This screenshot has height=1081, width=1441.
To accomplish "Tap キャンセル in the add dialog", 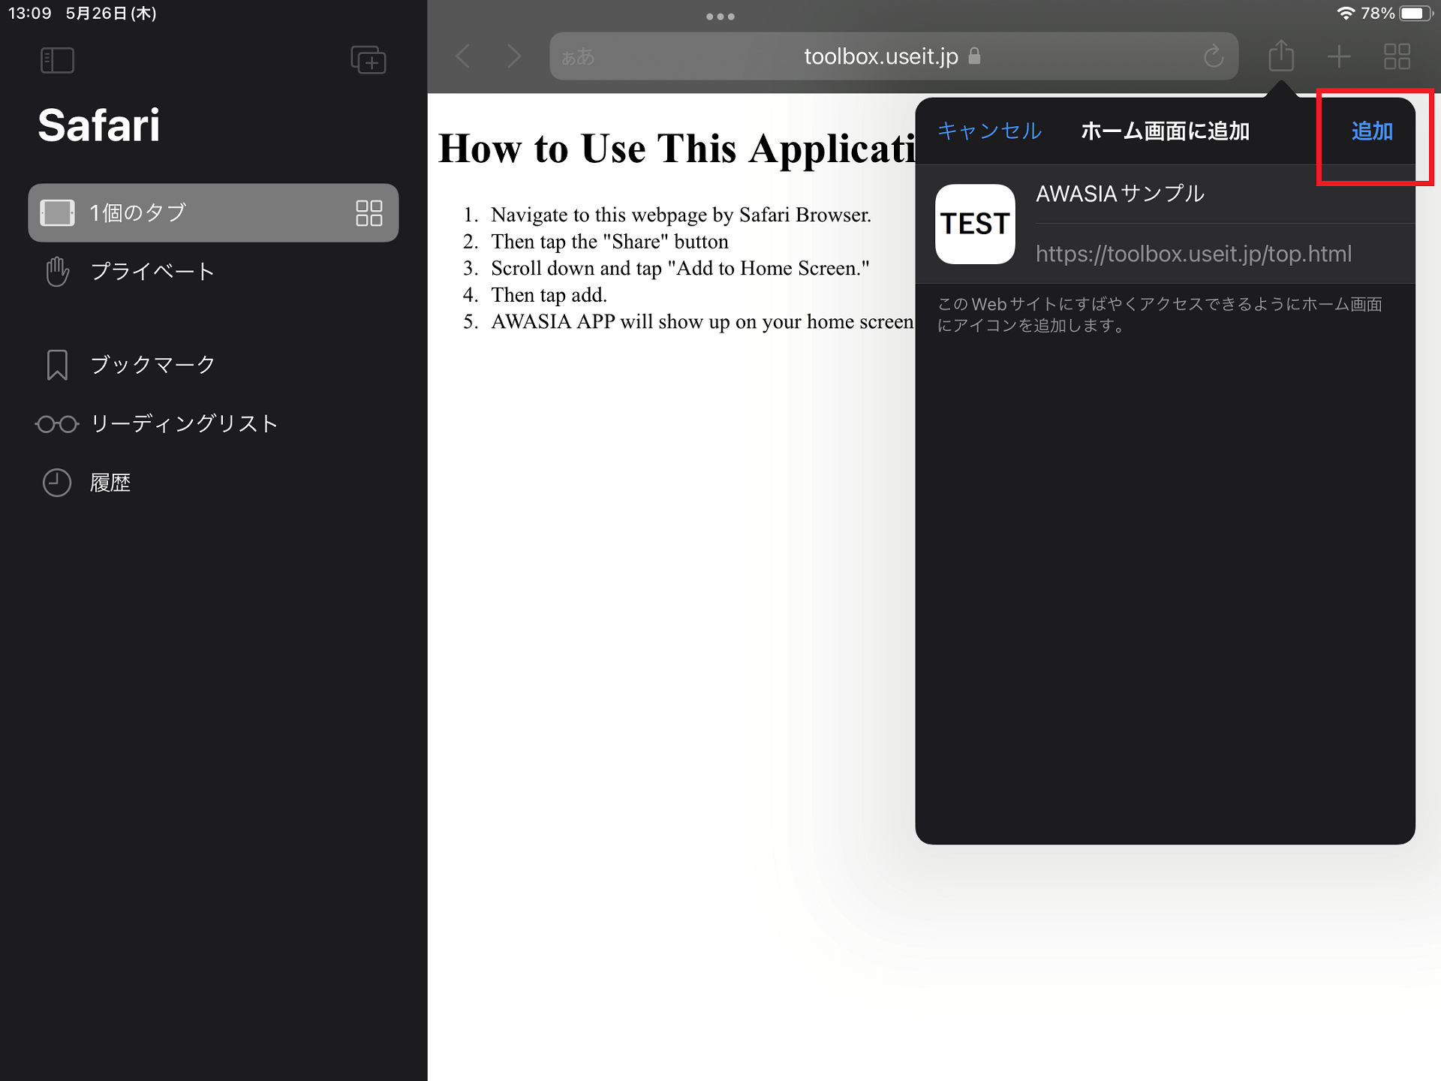I will (x=989, y=131).
